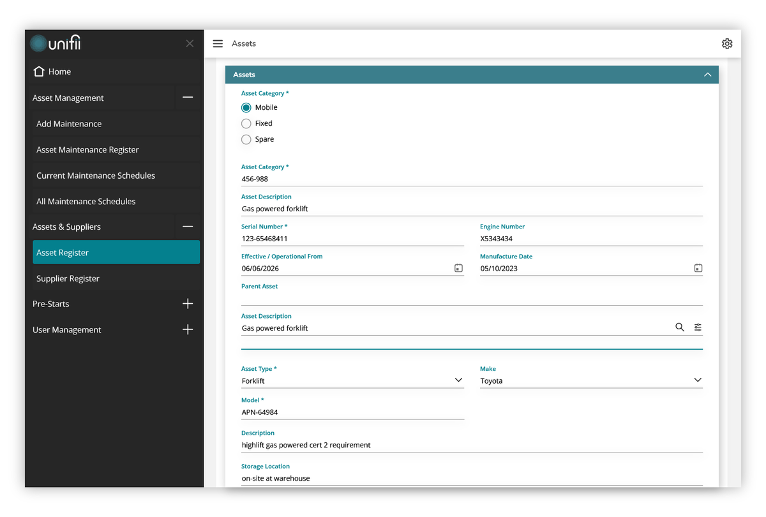Screen dimensions: 766x517
Task: Select the Mobile radio button
Action: click(x=246, y=108)
